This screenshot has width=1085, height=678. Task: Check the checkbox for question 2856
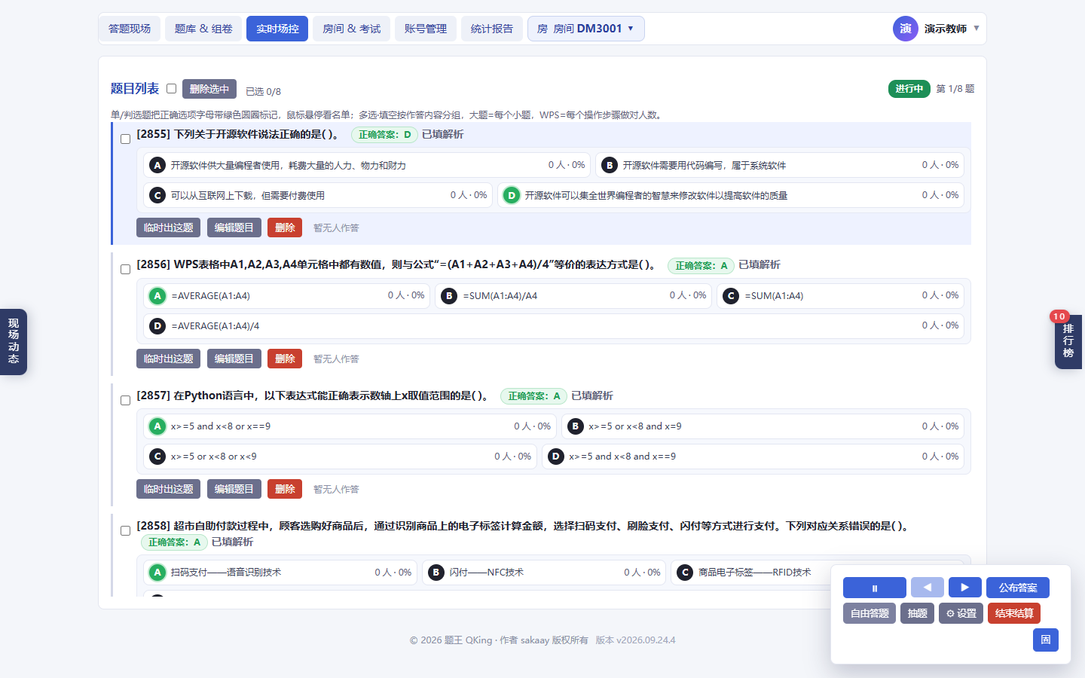[125, 270]
